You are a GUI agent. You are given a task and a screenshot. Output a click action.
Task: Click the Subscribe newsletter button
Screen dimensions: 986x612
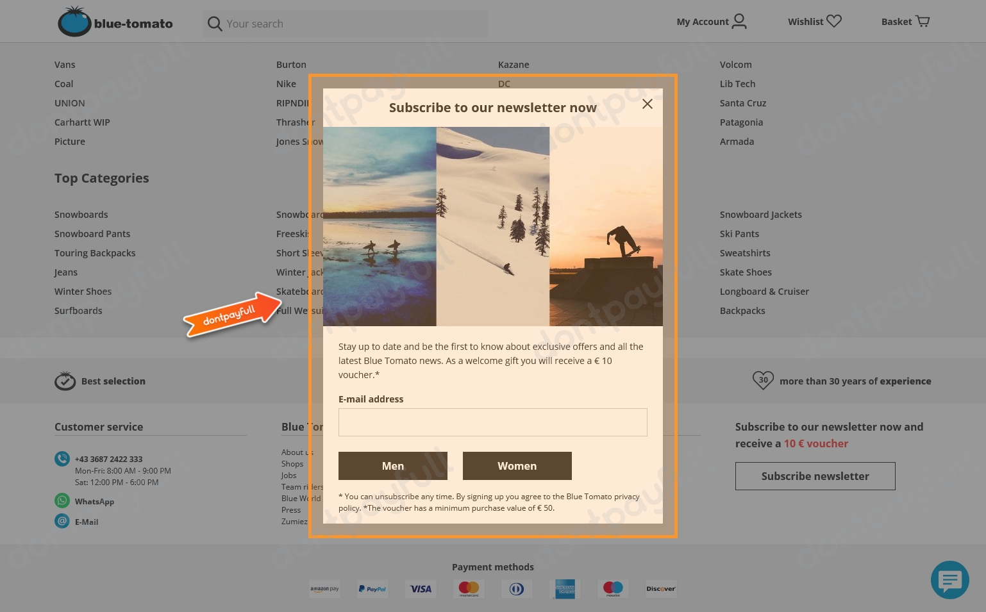tap(815, 476)
